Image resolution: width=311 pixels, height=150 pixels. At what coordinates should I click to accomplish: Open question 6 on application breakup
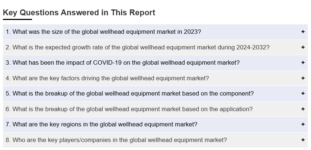(129, 109)
